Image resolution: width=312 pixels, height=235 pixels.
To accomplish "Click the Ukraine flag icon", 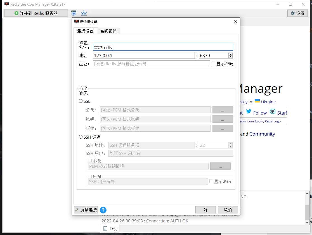I will click(x=257, y=101).
